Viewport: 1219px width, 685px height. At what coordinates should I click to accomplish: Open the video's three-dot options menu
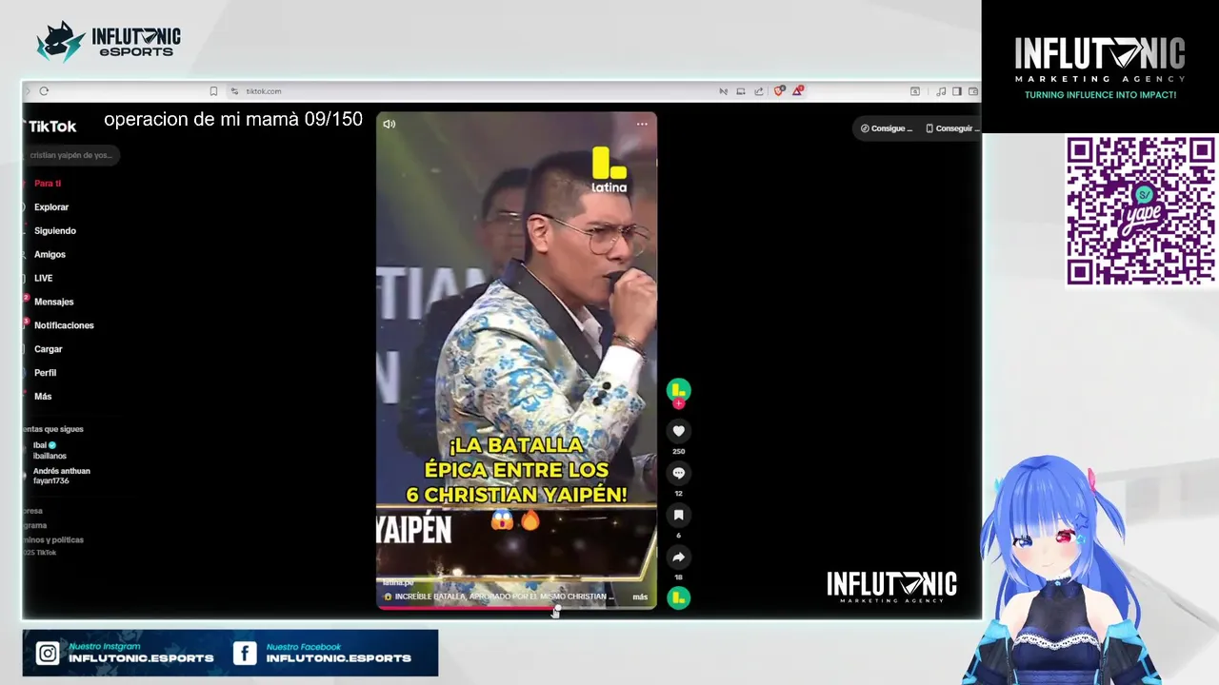tap(642, 124)
